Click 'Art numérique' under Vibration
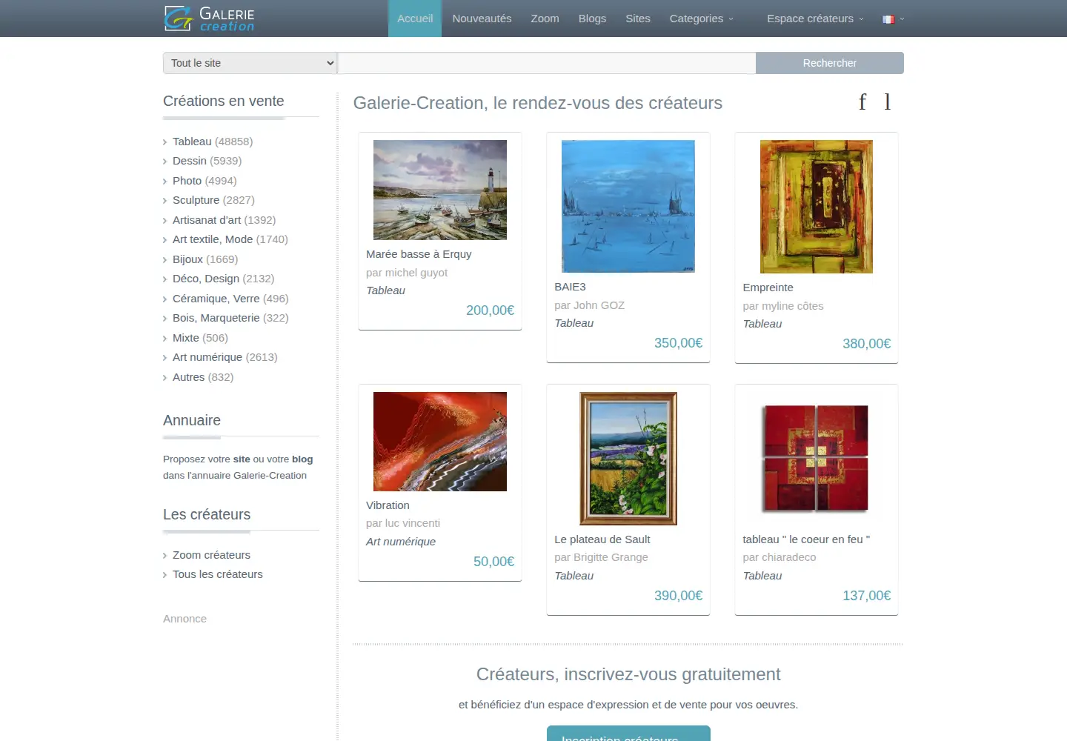 [401, 542]
